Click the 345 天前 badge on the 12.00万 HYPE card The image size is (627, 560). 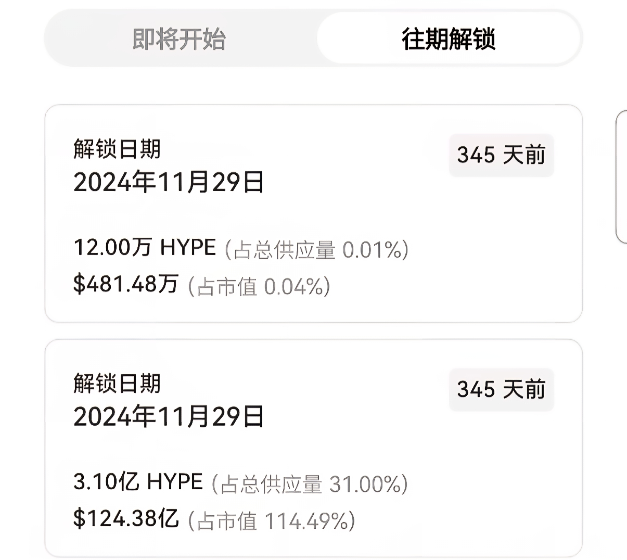[501, 155]
